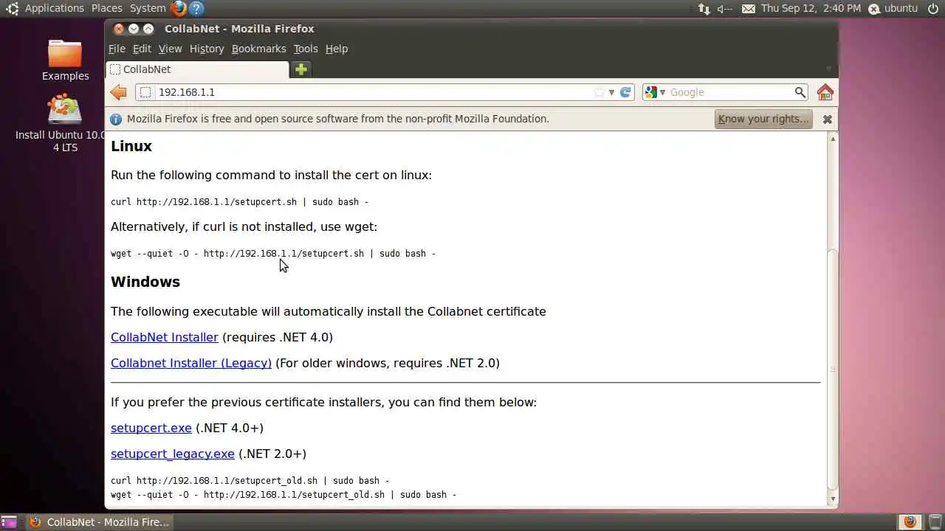Open the Edit menu
Viewport: 945px width, 531px height.
pyautogui.click(x=142, y=49)
